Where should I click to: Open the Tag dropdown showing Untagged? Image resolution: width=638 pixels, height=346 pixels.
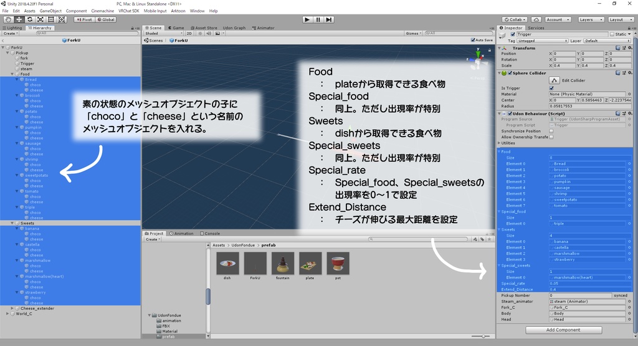coord(543,41)
